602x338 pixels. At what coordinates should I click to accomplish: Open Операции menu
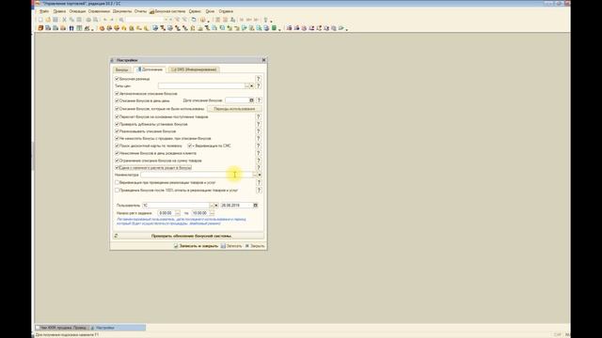tap(77, 11)
